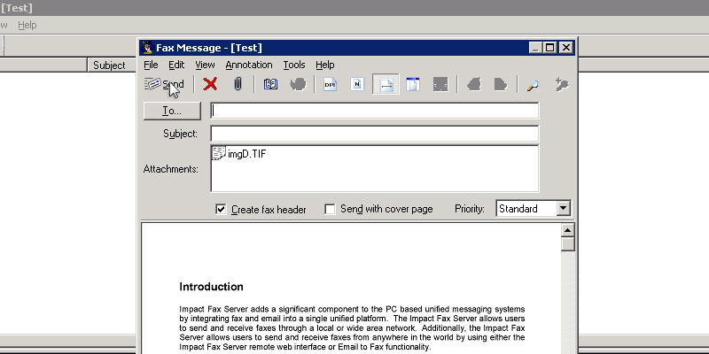Click into the Subject text field
Screen dimensions: 709x354
(x=374, y=134)
